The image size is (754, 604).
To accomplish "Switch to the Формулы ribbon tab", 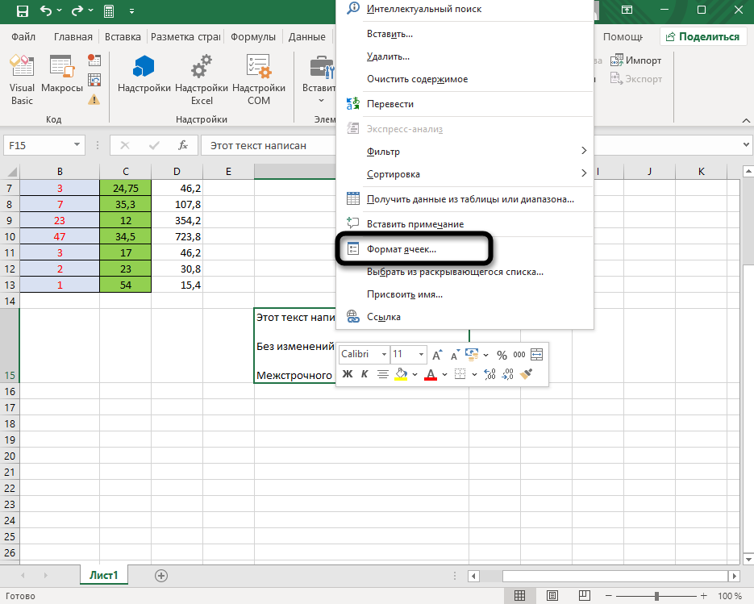I will 252,36.
